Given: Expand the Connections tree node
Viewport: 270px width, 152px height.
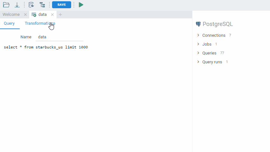Looking at the screenshot, I should coord(198,35).
